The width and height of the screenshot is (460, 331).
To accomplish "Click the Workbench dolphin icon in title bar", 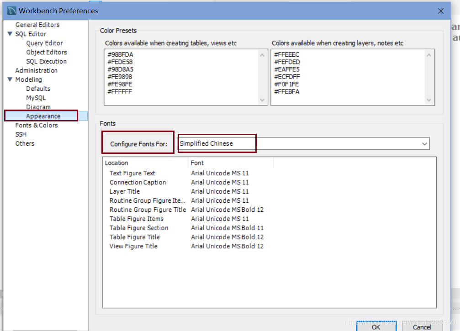I will (x=12, y=11).
